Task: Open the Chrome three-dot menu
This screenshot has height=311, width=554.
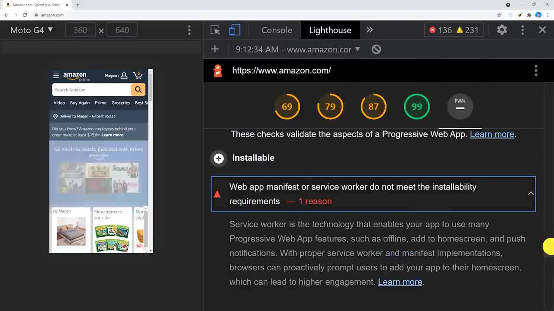Action: click(x=547, y=15)
